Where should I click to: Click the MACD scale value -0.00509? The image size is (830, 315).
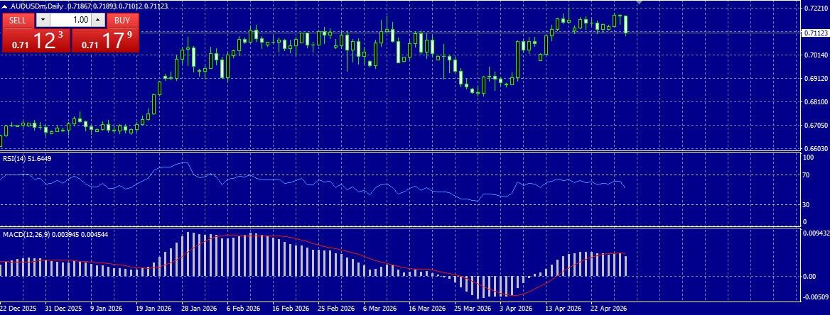pyautogui.click(x=816, y=297)
